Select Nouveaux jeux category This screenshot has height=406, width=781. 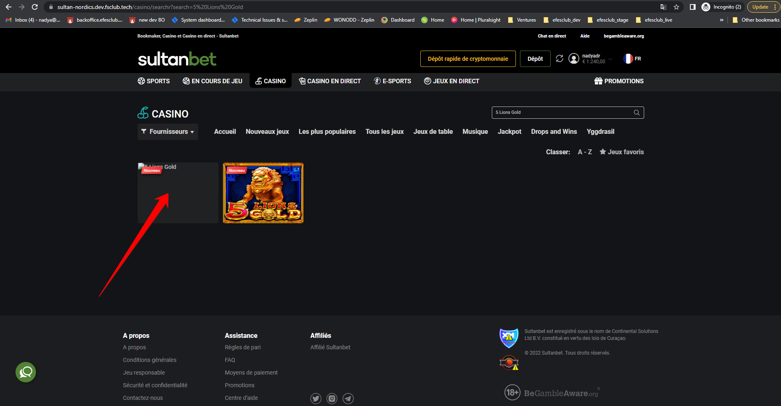click(268, 132)
